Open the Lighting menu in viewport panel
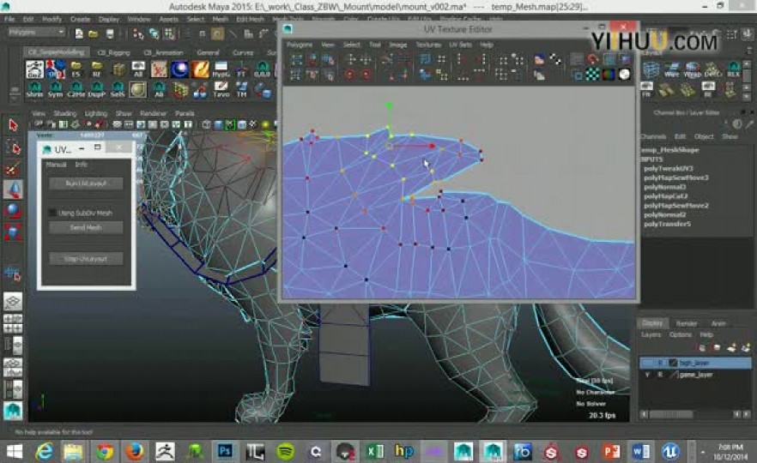This screenshot has height=463, width=757. coord(95,113)
